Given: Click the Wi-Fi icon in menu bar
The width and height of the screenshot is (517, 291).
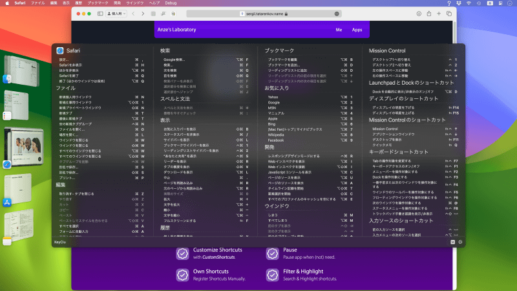Looking at the screenshot, I should coord(469,3).
